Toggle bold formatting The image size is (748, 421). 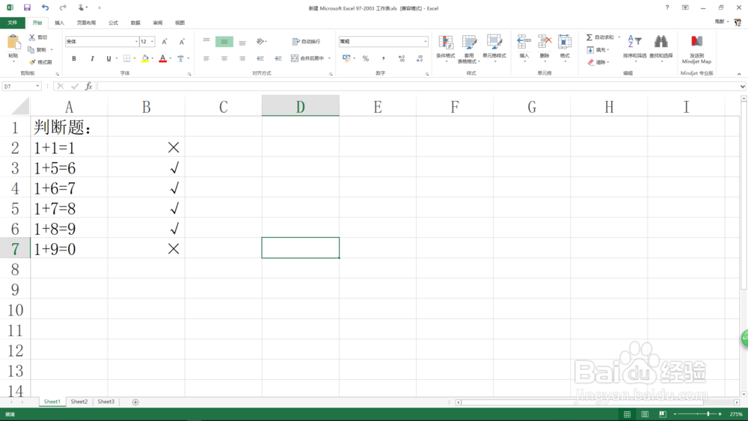(x=74, y=58)
